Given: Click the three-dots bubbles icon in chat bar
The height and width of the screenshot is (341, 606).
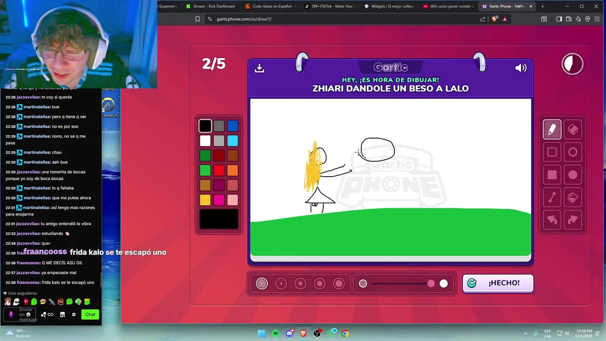Looking at the screenshot, I should point(44,314).
